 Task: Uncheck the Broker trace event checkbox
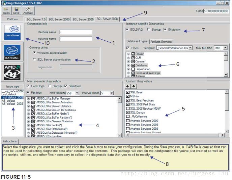tap(133, 54)
